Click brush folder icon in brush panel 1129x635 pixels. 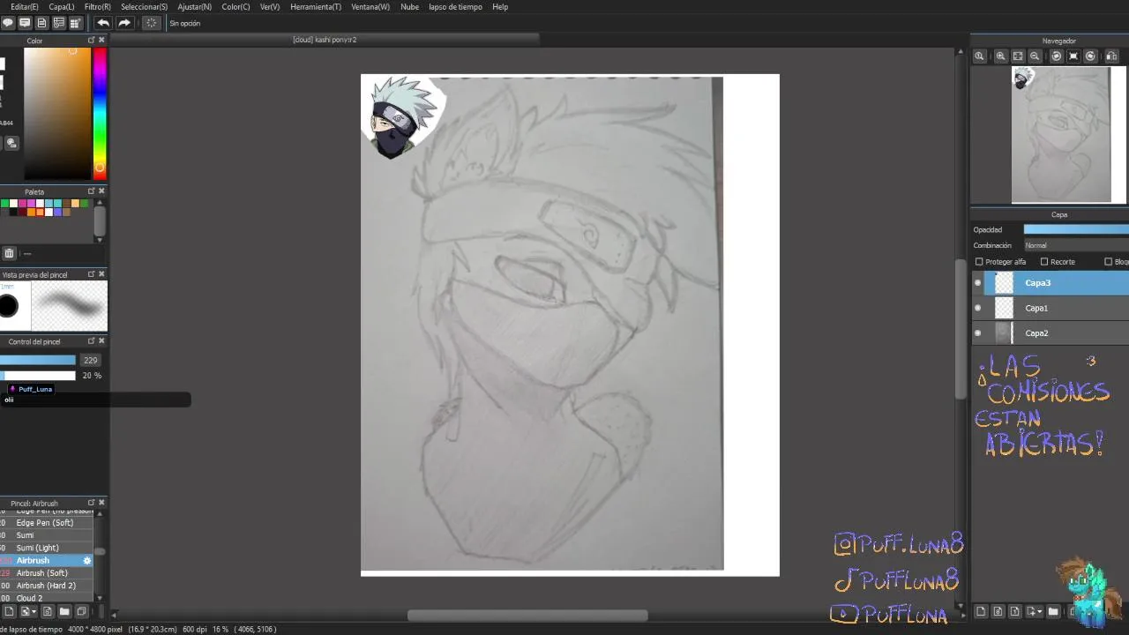(x=64, y=611)
